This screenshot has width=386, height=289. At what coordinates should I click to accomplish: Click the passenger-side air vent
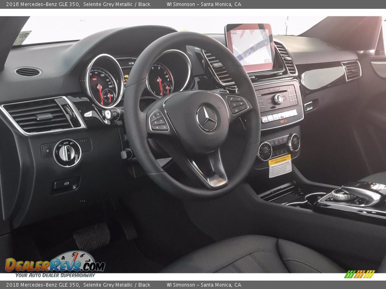pyautogui.click(x=351, y=70)
